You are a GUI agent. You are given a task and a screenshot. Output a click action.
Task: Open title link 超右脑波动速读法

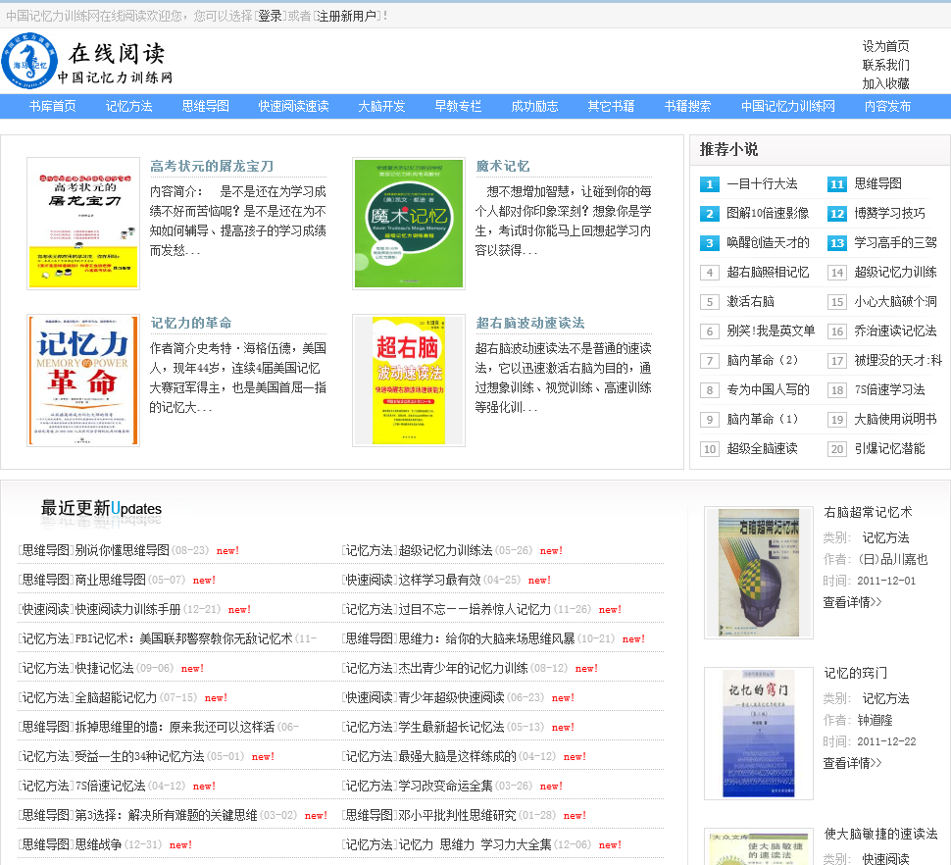(x=530, y=323)
